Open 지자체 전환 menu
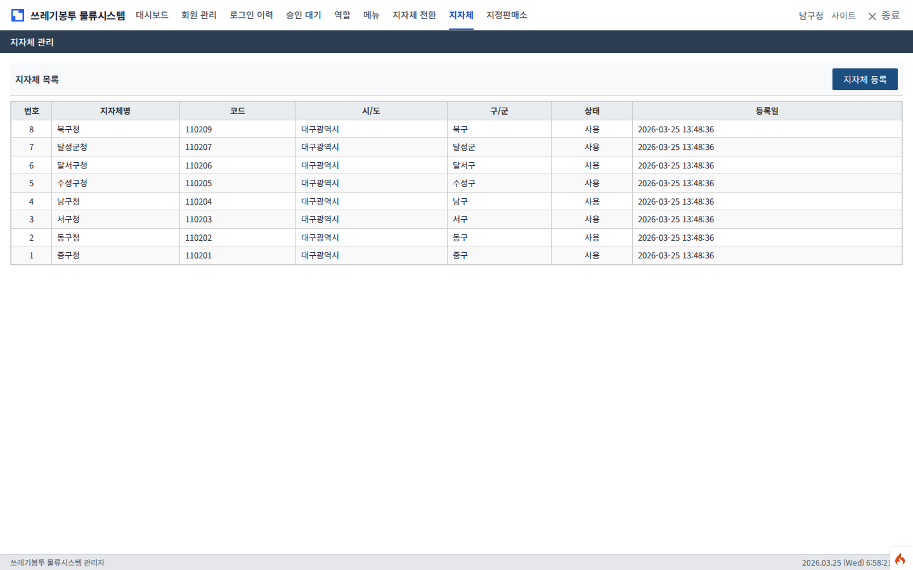Screen dimensions: 913x570 click(414, 15)
